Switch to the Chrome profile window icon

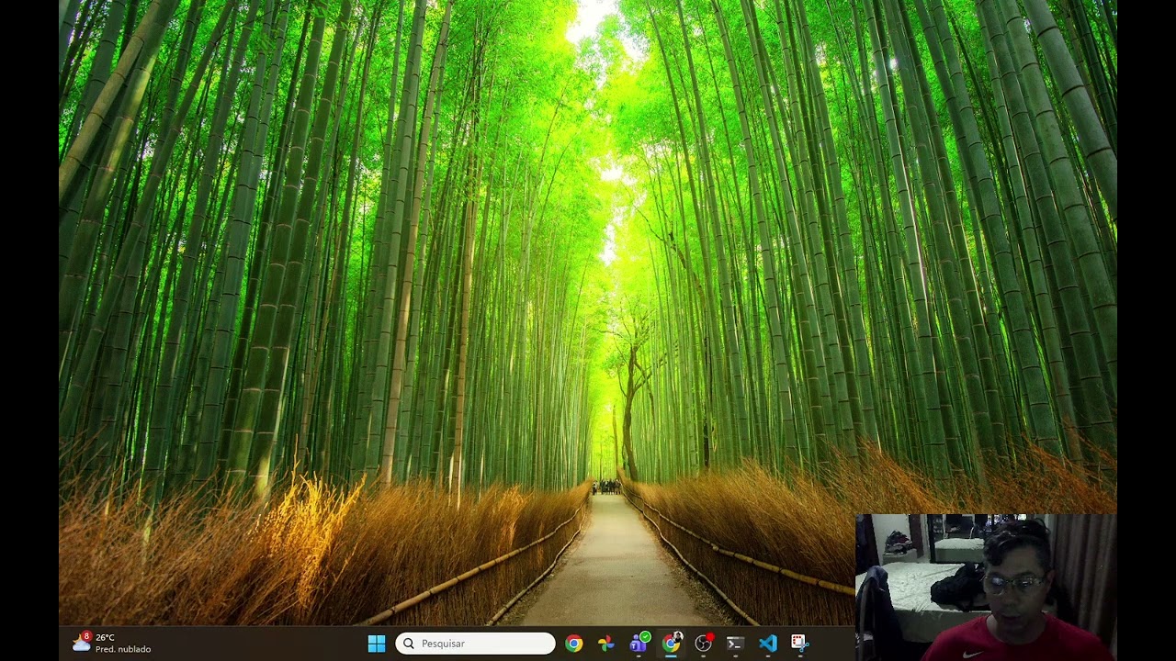(672, 643)
